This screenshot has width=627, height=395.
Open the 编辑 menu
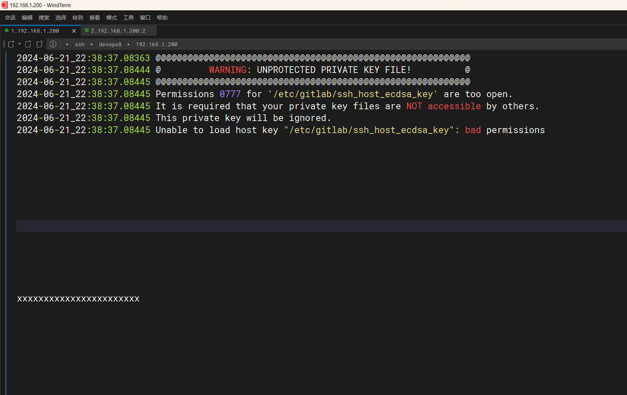coord(27,18)
